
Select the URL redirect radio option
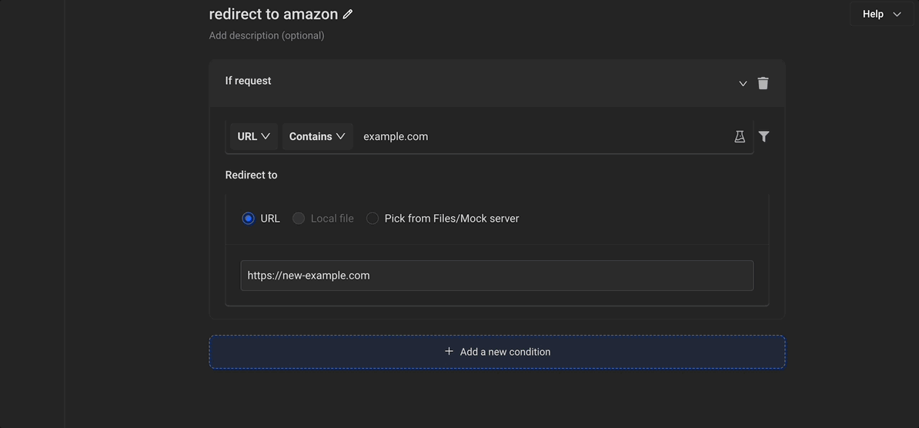coord(248,219)
